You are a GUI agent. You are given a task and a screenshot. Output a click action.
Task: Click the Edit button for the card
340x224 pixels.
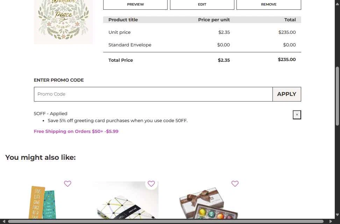202,5
